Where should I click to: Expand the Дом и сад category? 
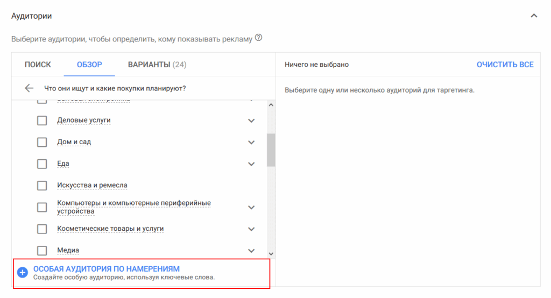[x=251, y=143]
